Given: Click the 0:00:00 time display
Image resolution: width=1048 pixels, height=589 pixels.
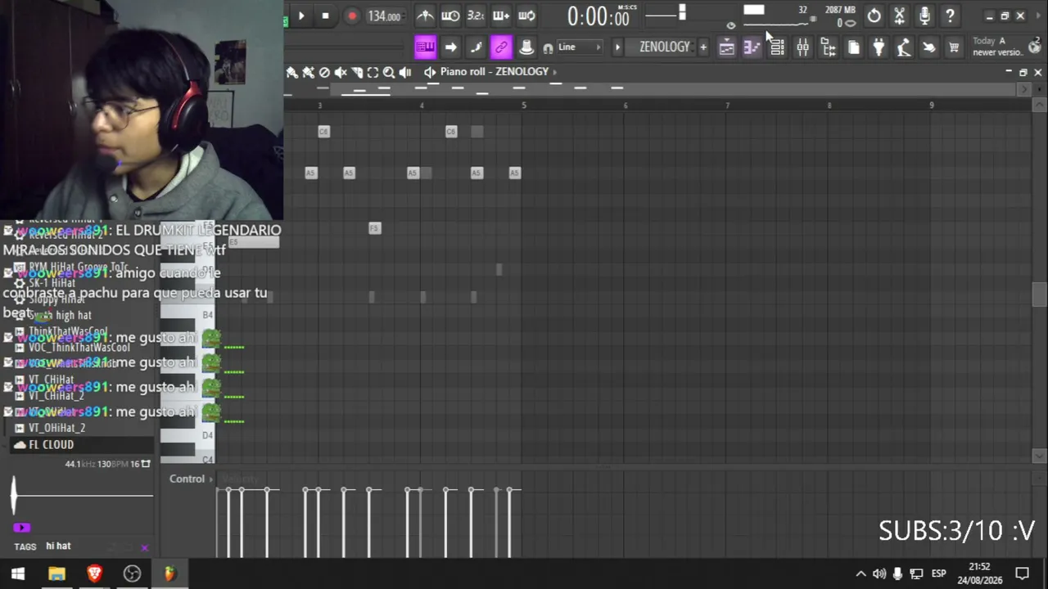Looking at the screenshot, I should [599, 16].
